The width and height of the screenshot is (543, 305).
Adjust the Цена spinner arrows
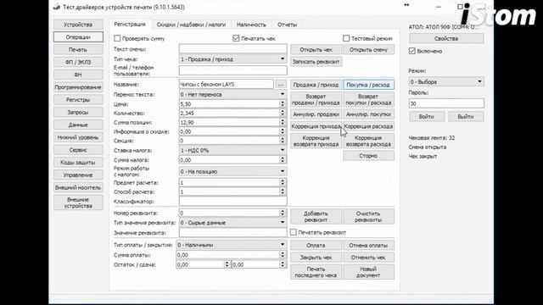click(283, 103)
